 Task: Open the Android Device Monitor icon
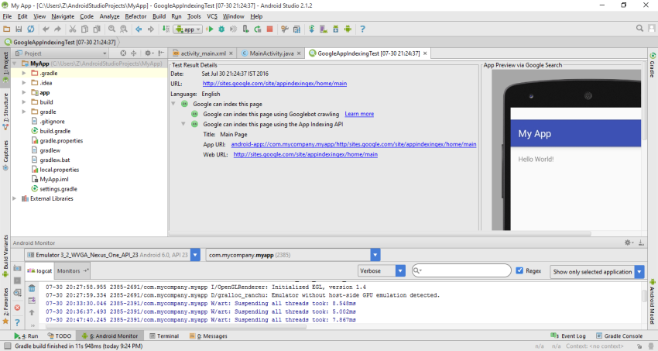click(x=348, y=29)
